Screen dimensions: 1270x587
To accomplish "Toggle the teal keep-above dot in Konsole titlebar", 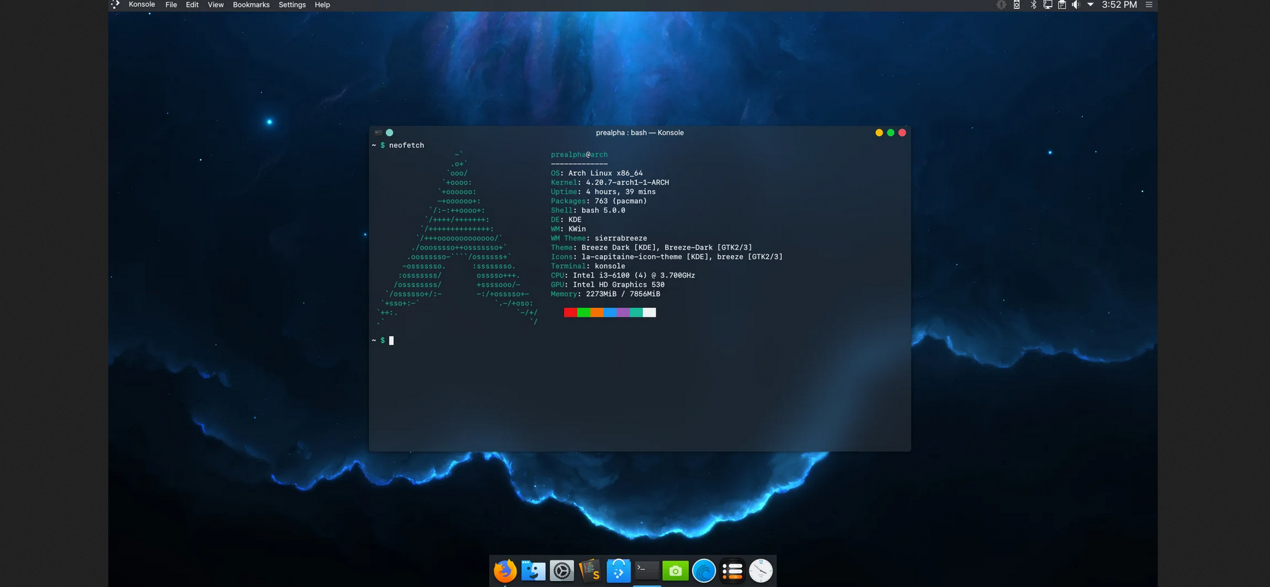I will (x=389, y=133).
